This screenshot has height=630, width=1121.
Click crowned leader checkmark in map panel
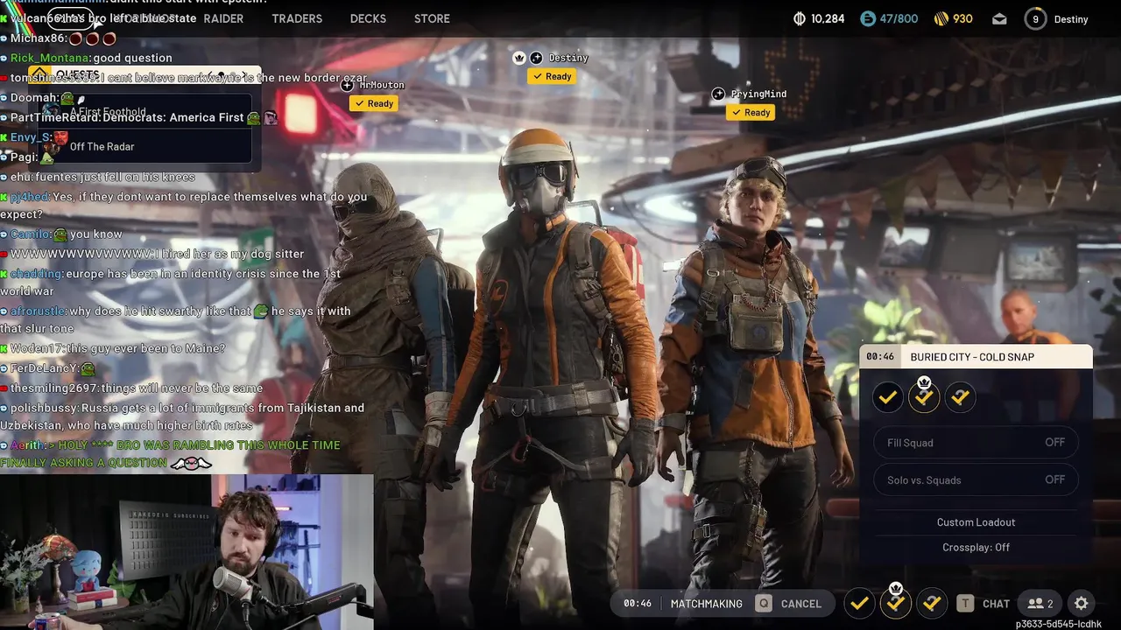[924, 397]
